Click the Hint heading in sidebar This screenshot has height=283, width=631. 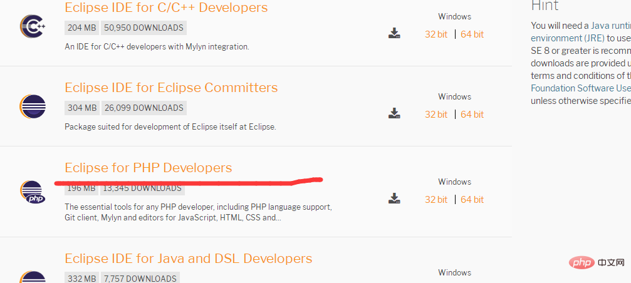click(x=545, y=6)
